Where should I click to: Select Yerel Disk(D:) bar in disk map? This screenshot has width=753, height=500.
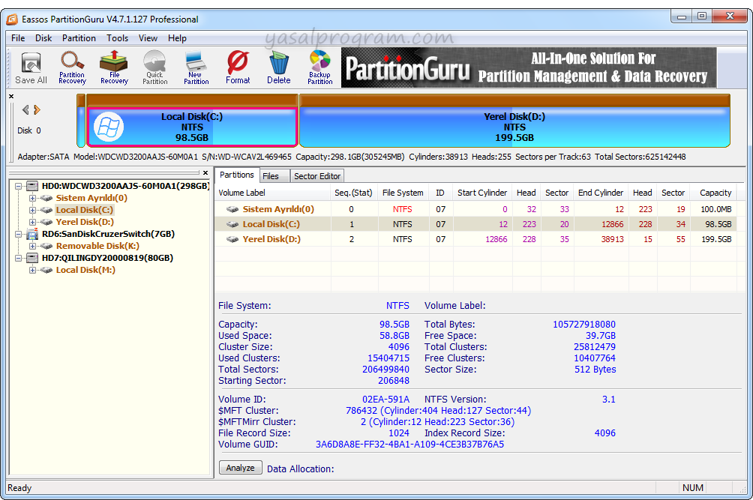[x=514, y=127]
